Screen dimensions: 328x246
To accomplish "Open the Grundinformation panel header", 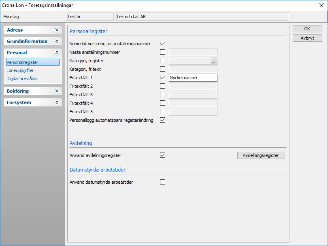I will tap(33, 41).
